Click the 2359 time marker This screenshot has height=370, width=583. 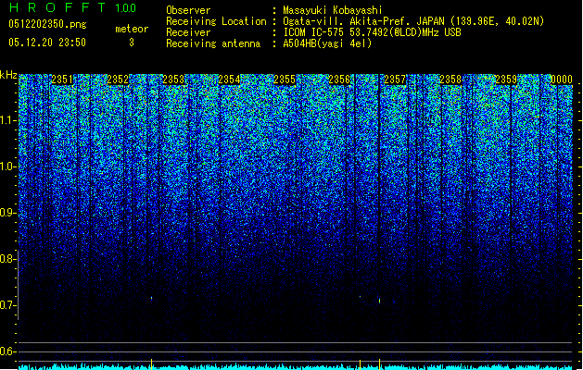point(506,80)
